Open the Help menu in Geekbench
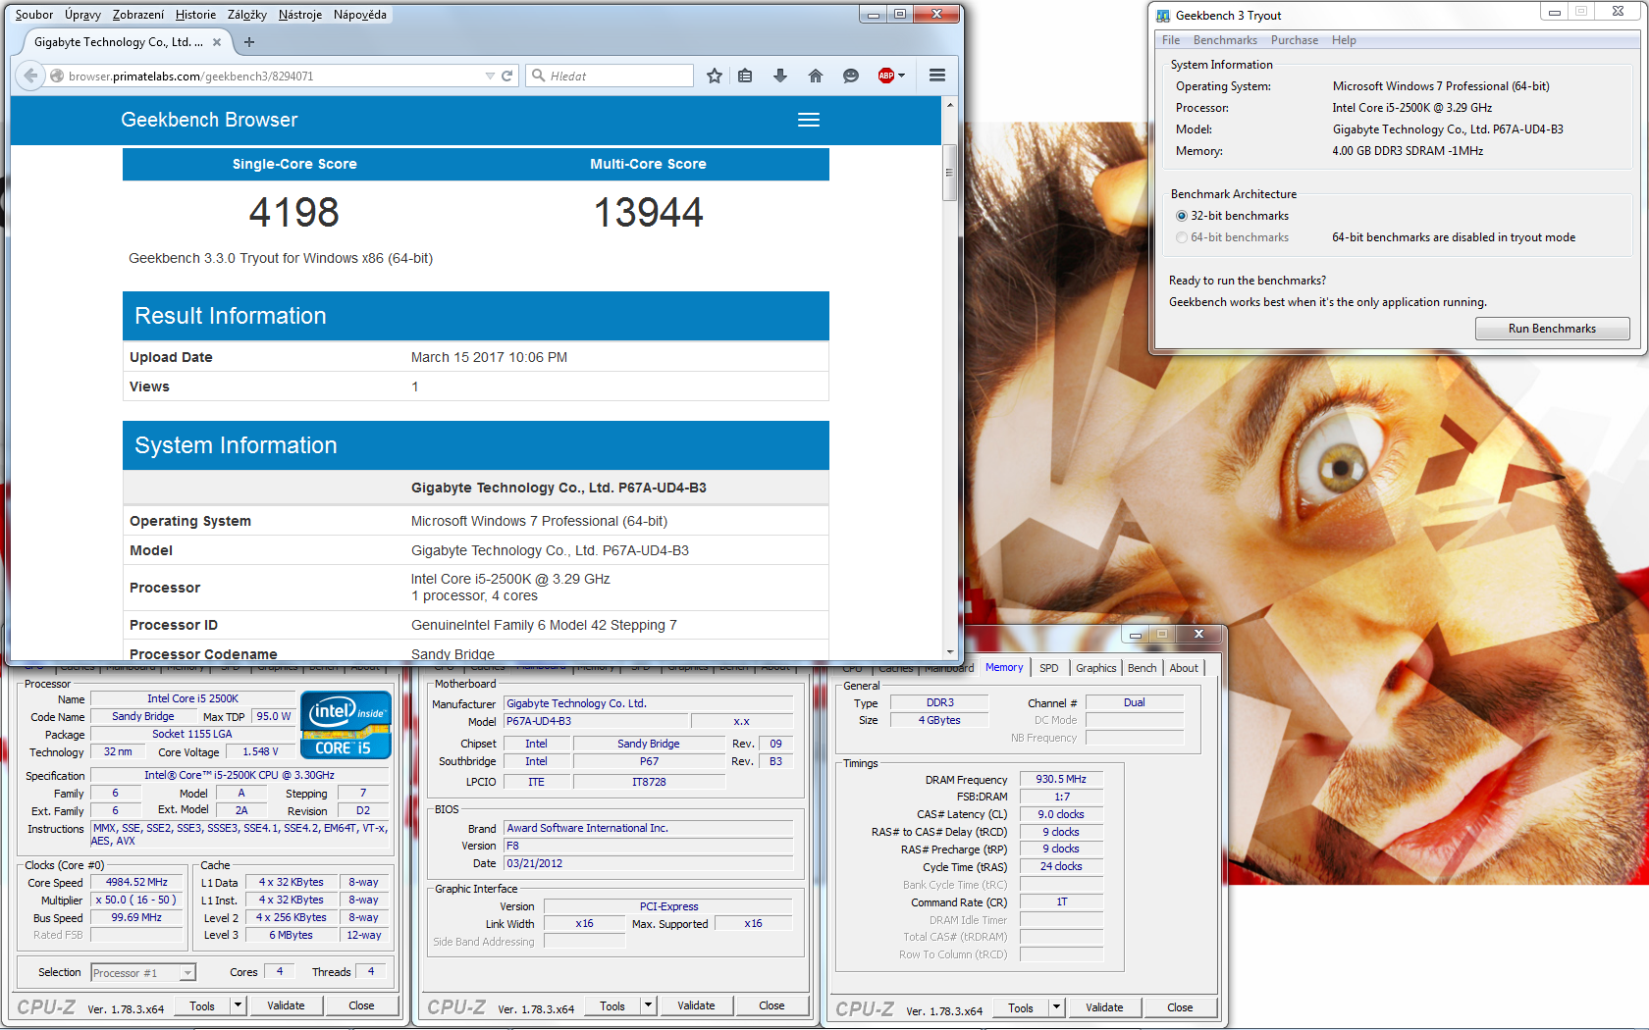 coord(1344,40)
